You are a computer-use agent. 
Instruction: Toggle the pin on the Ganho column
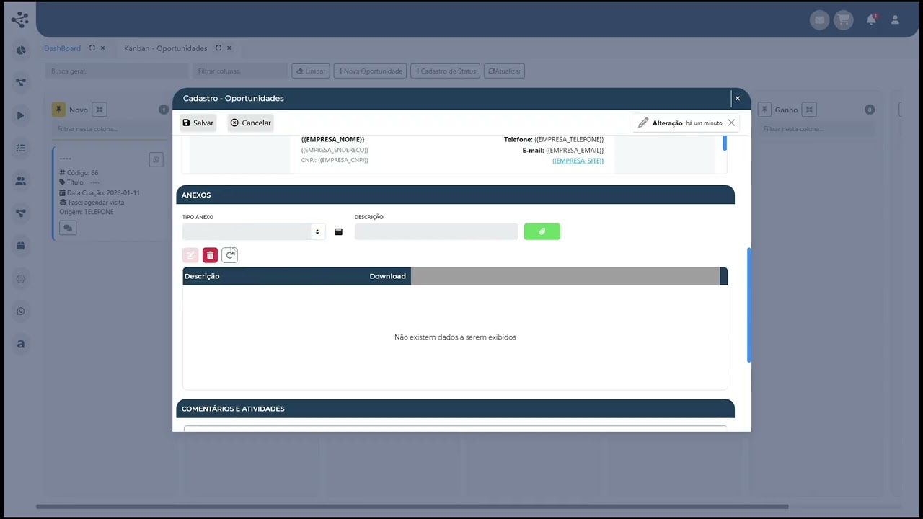(x=764, y=110)
